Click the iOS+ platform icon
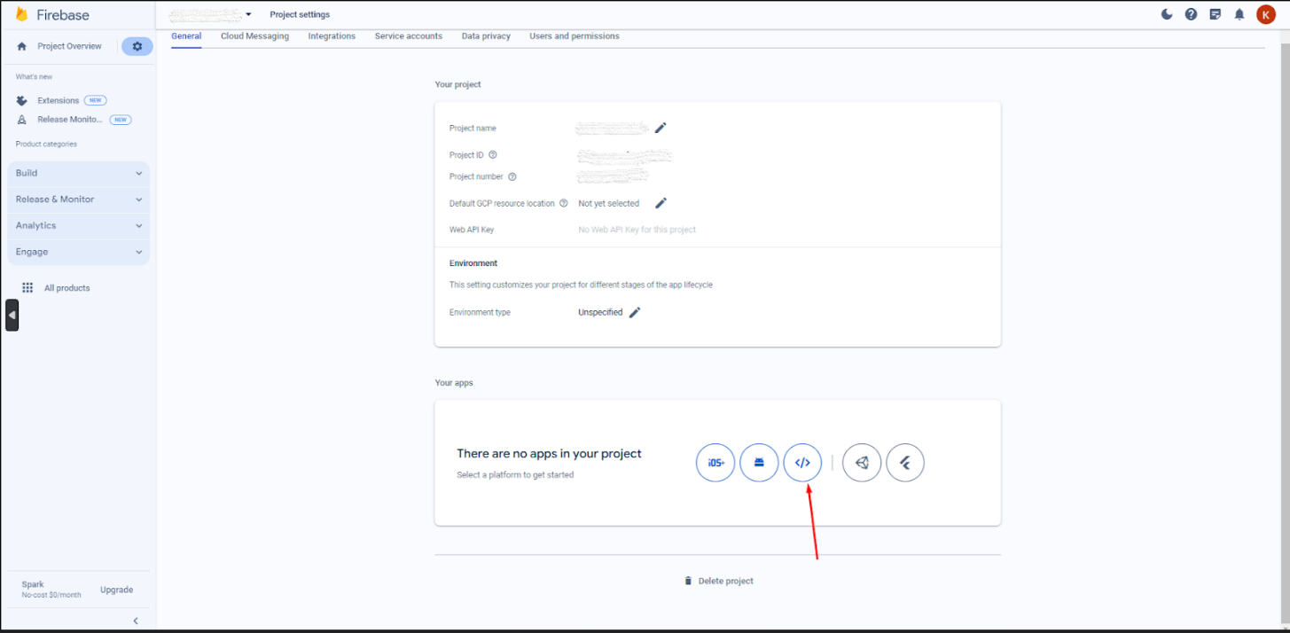This screenshot has width=1290, height=633. [715, 463]
